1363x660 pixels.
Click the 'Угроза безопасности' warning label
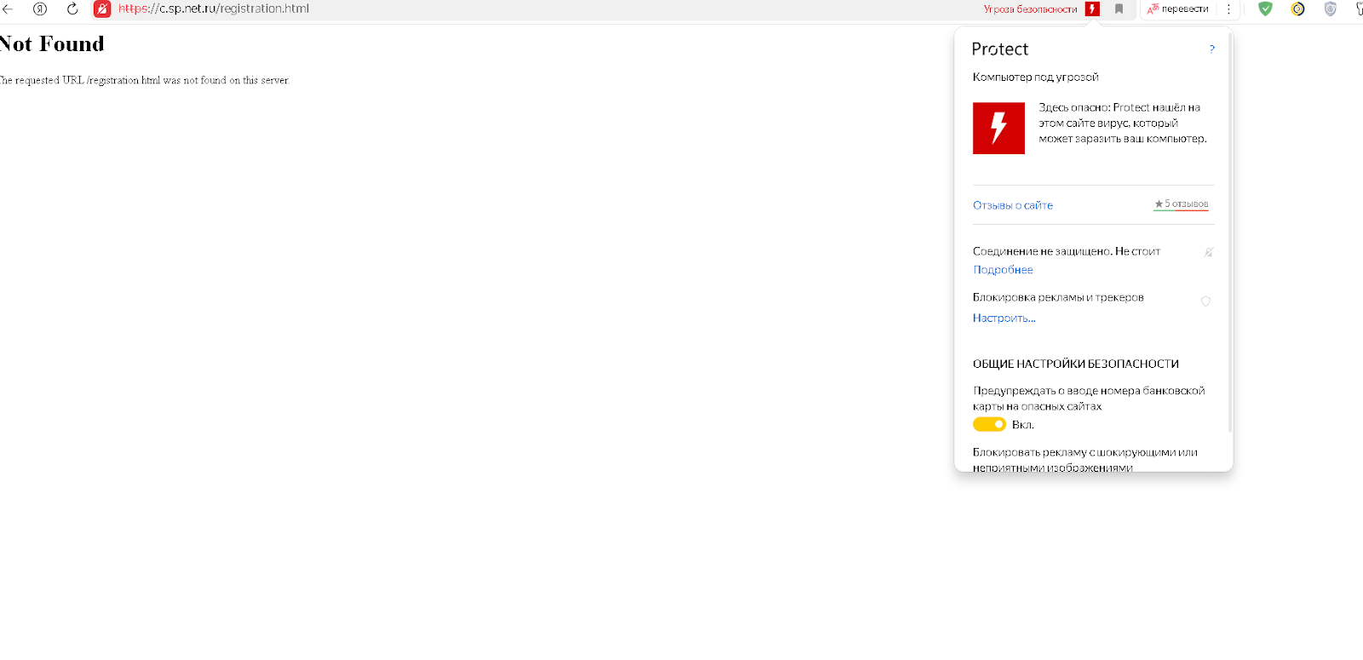pos(1030,9)
